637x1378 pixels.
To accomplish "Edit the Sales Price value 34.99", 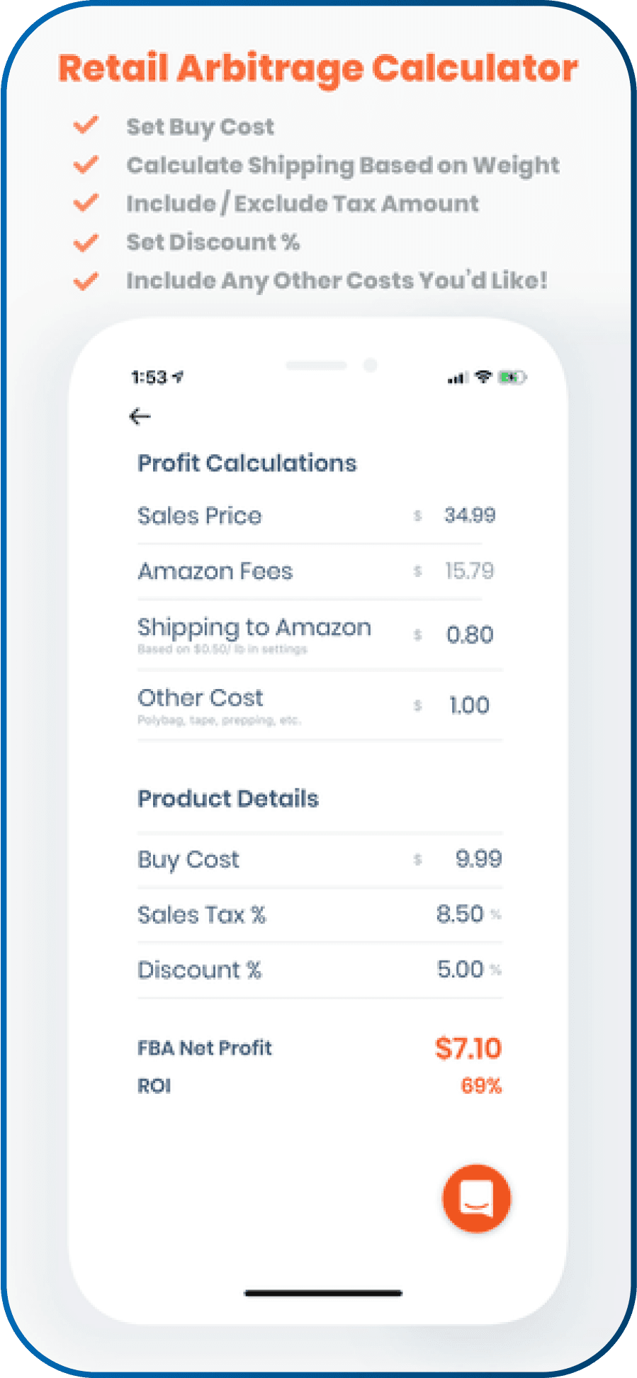I will 469,515.
